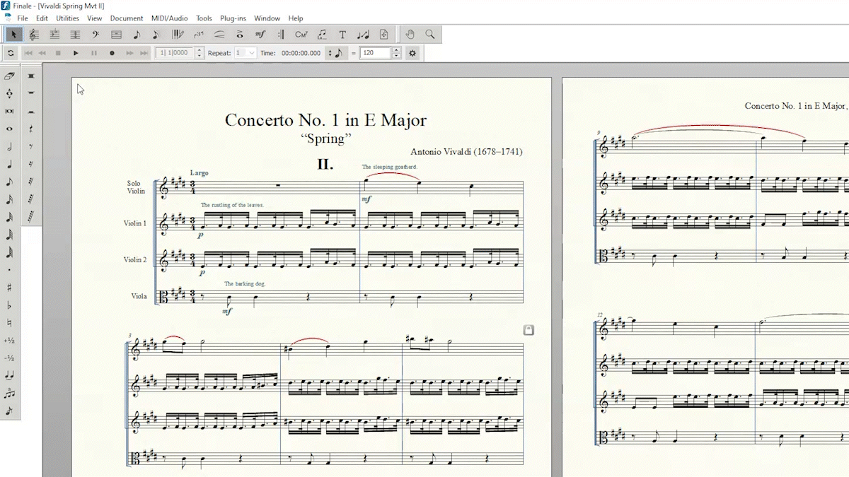Click the Record button
This screenshot has width=849, height=477.
111,53
